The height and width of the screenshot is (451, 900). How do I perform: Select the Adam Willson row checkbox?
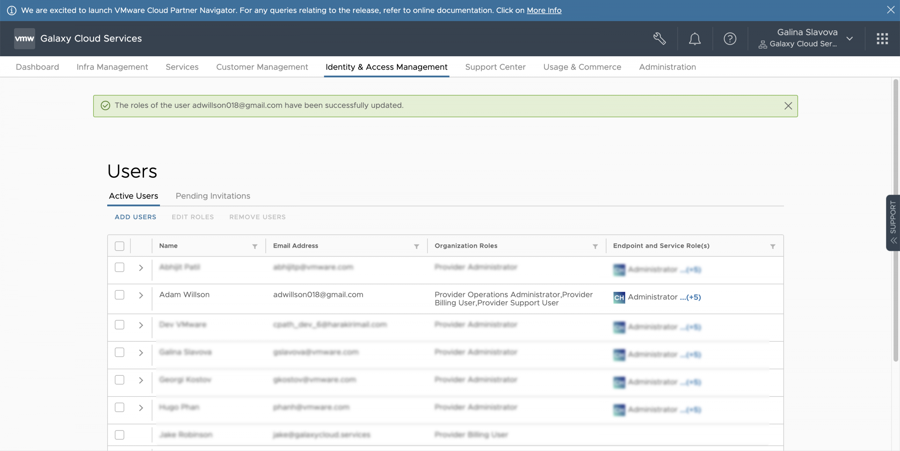pyautogui.click(x=120, y=295)
